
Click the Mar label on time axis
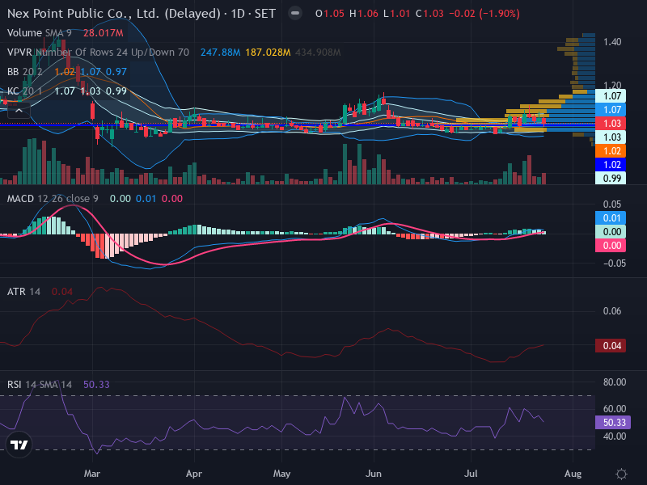click(91, 474)
